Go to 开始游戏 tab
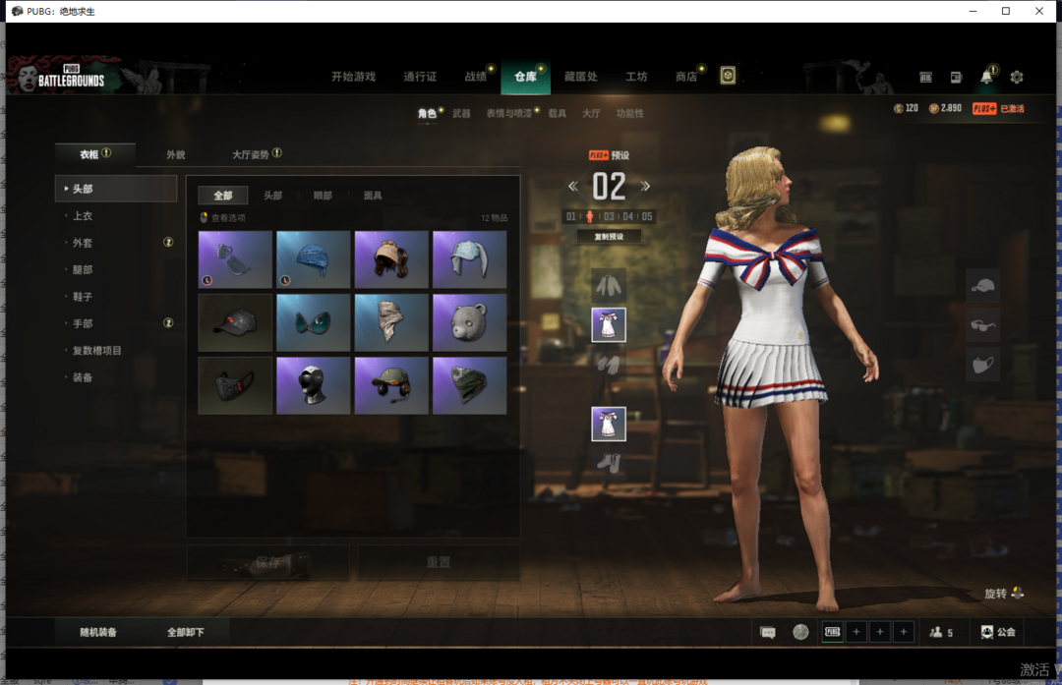The width and height of the screenshot is (1062, 685). click(354, 77)
